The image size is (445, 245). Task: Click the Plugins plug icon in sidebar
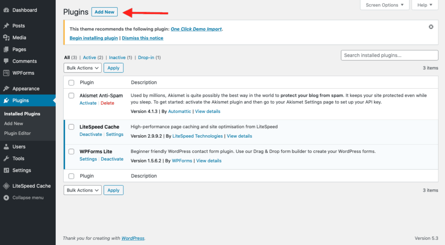[x=6, y=100]
